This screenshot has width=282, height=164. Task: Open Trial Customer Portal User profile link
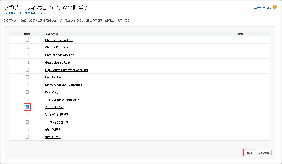(x=62, y=100)
